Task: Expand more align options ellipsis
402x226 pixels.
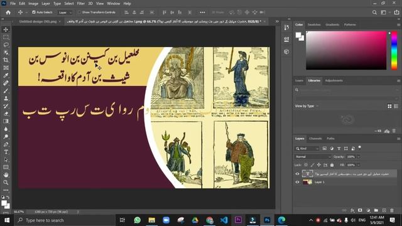Action: tap(202, 13)
